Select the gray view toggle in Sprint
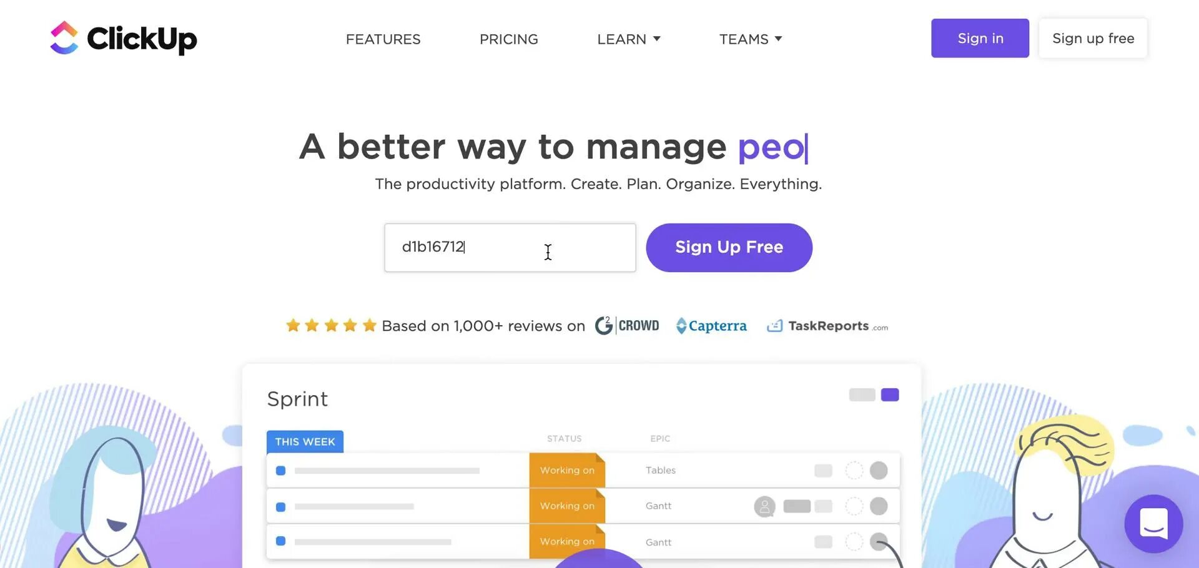Image resolution: width=1199 pixels, height=568 pixels. pyautogui.click(x=862, y=394)
